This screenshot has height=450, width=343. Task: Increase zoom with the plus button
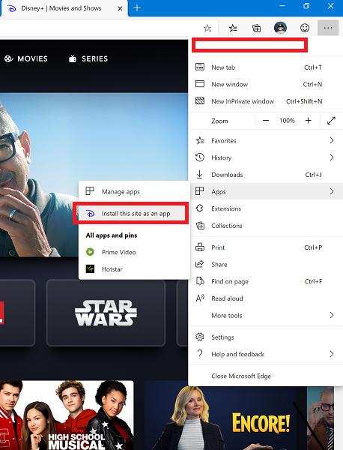pyautogui.click(x=309, y=121)
